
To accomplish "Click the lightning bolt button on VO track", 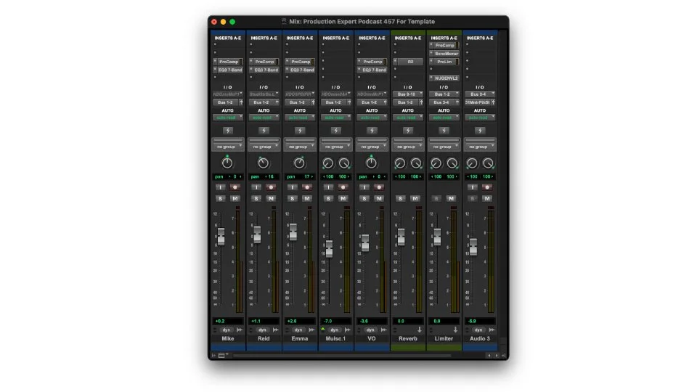I will click(x=372, y=131).
